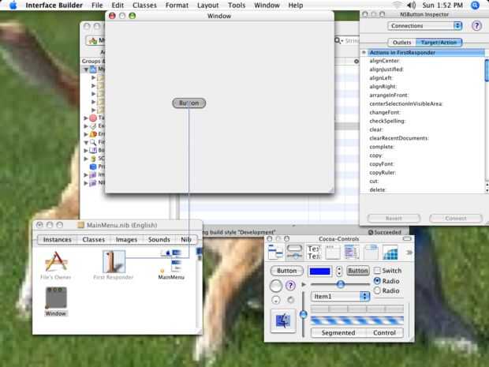The width and height of the screenshot is (489, 367).
Task: Select checkSpelling: action in list
Action: (387, 121)
